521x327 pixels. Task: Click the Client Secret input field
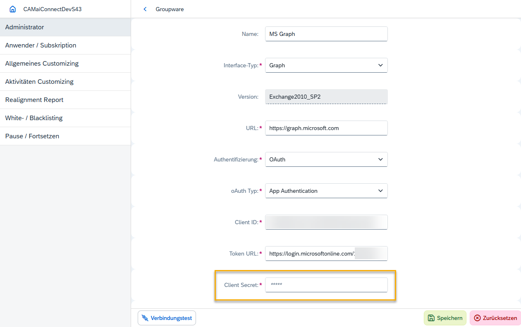[x=326, y=285]
